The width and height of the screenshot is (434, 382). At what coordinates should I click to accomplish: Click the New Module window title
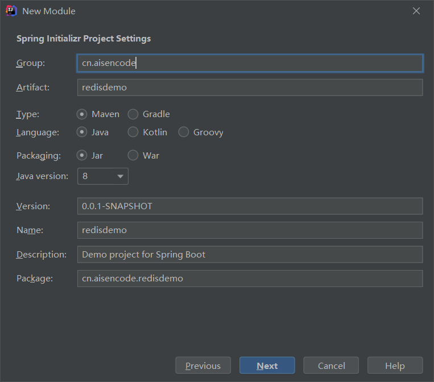pyautogui.click(x=49, y=11)
